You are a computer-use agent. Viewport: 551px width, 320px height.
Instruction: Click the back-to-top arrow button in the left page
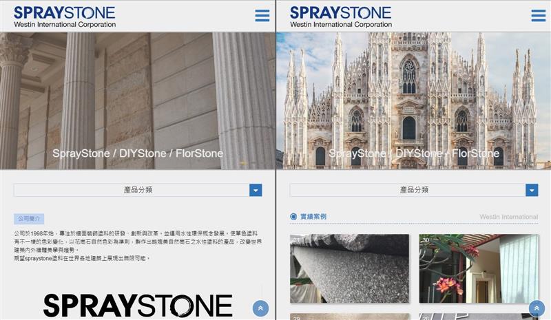[x=260, y=308]
